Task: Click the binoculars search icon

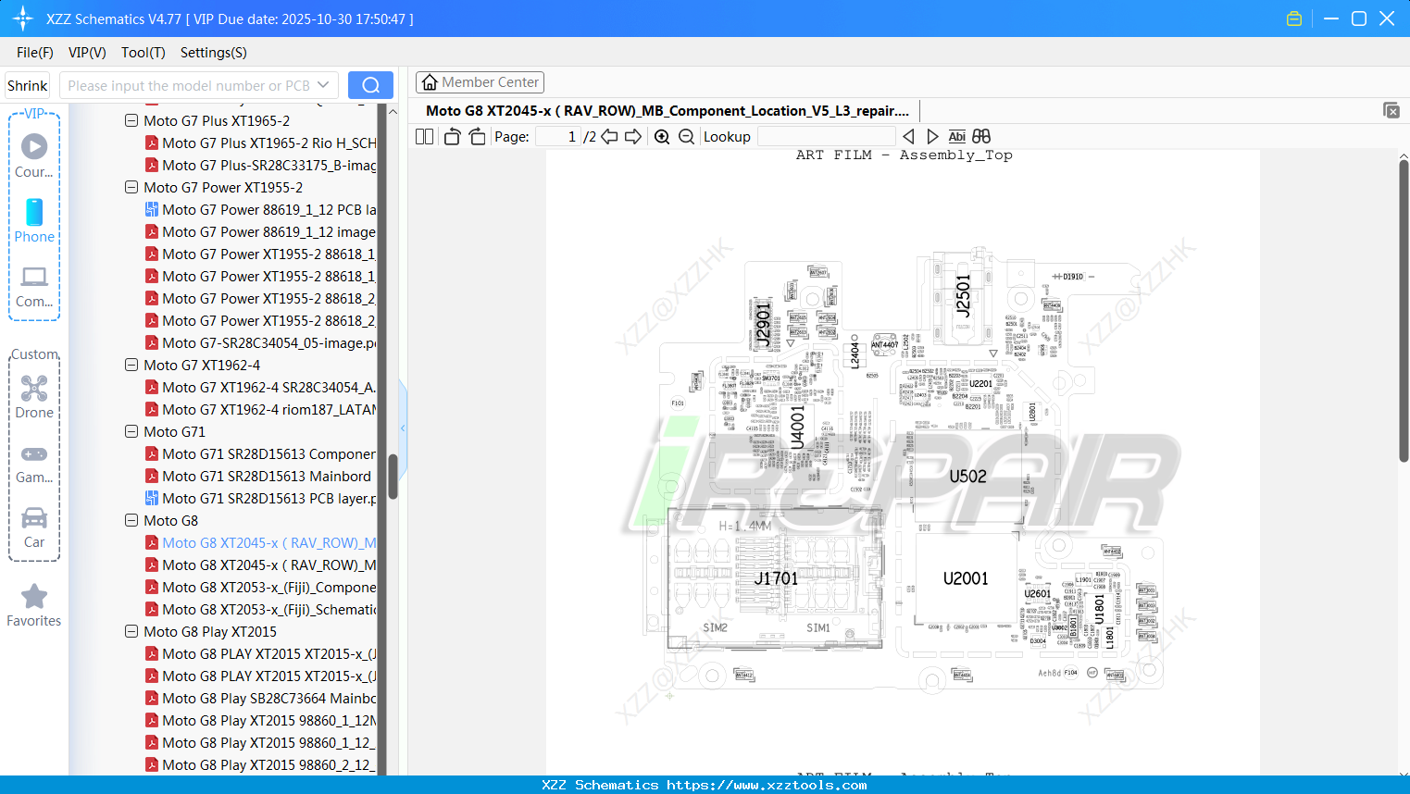Action: coord(981,137)
